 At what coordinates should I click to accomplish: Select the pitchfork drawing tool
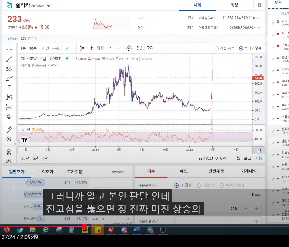point(9,69)
